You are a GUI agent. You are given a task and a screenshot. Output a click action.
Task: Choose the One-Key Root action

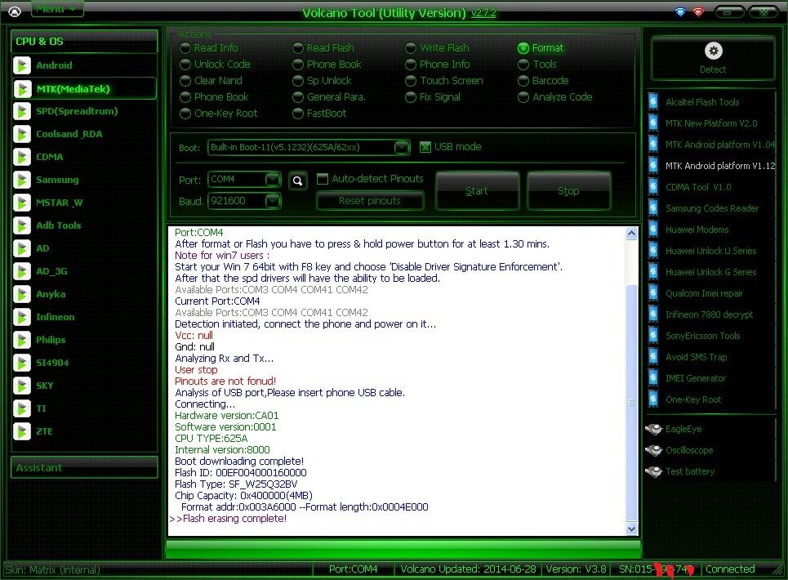(x=185, y=114)
